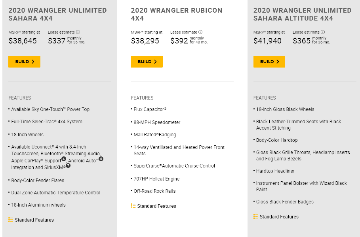Click lease estimate info icon for Sahara
The image size is (360, 237).
[78, 32]
